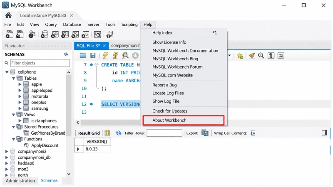Create a new schema toolbar icon
Screen dimensions: 333x187
[x=45, y=34]
